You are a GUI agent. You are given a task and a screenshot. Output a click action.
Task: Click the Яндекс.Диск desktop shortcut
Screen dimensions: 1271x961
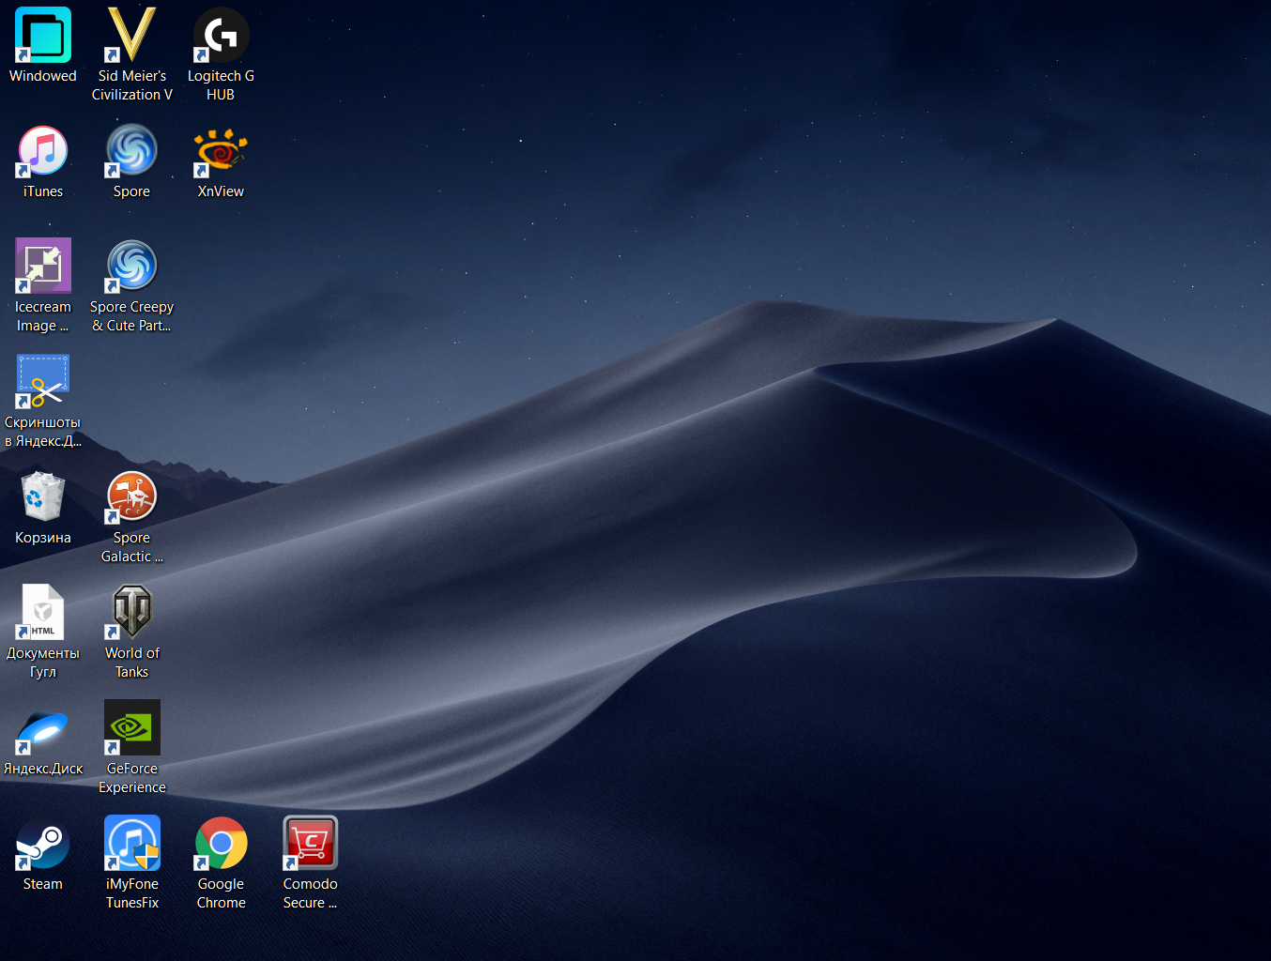coord(43,728)
